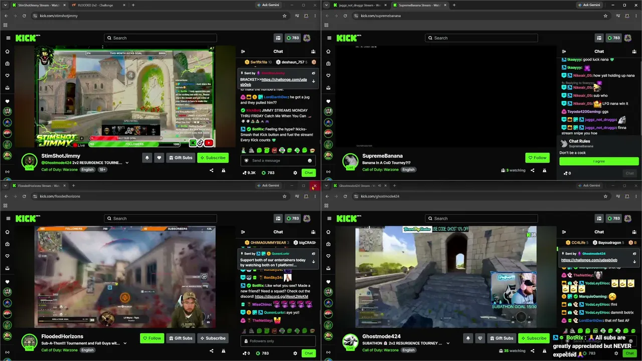This screenshot has width=642, height=361.
Task: Select the FloodedHorizons Stream tab
Action: coord(39,186)
